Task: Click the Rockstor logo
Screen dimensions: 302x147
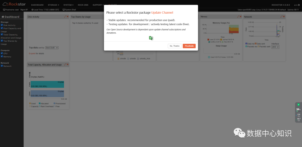Action: pyautogui.click(x=13, y=4)
